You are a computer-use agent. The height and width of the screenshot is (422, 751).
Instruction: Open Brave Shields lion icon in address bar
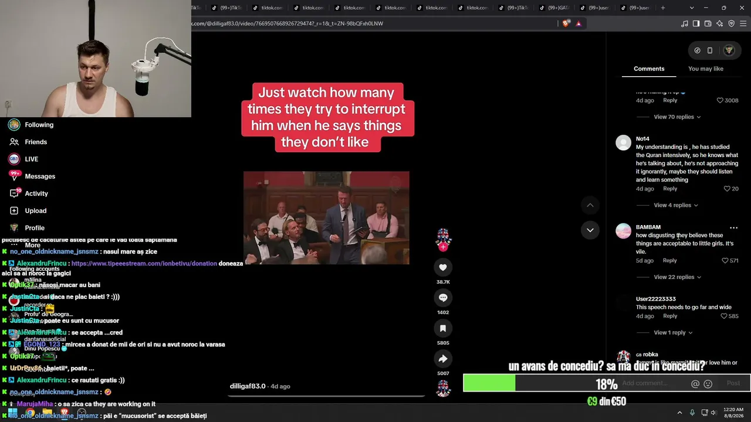[566, 23]
